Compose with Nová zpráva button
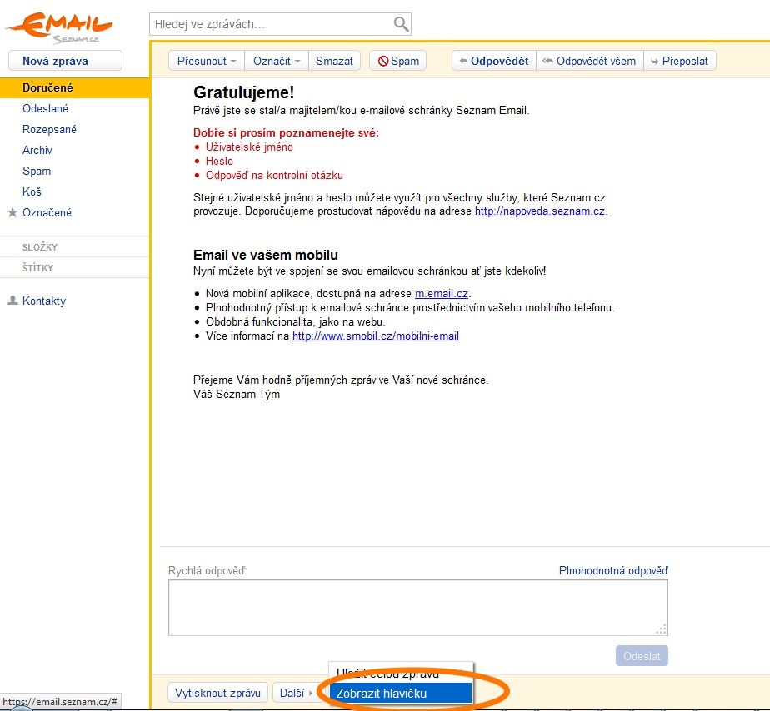The height and width of the screenshot is (711, 770). click(x=65, y=61)
